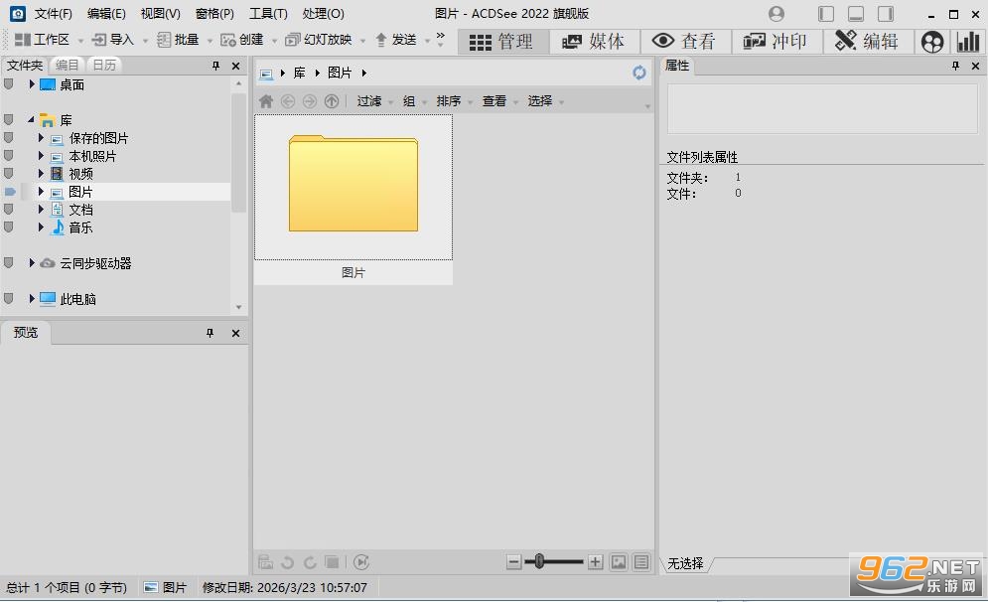Screen dimensions: 988x602
Task: Open the 批量 dropdown arrow
Action: (x=210, y=41)
